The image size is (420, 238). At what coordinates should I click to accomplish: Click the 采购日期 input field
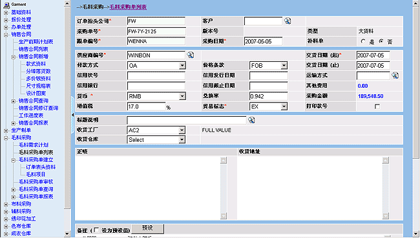[263, 41]
